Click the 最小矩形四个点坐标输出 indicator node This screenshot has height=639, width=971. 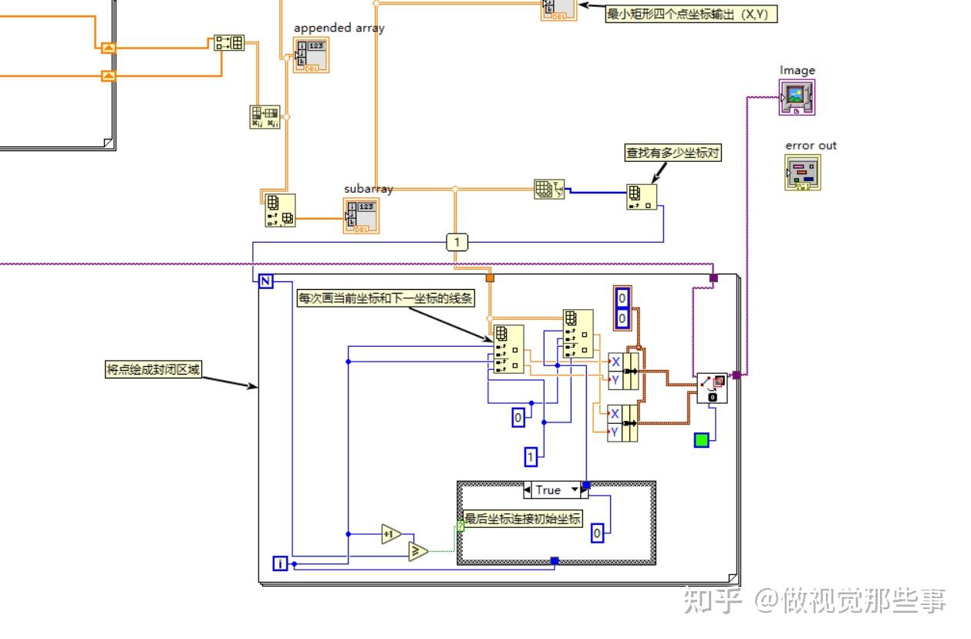tap(559, 9)
